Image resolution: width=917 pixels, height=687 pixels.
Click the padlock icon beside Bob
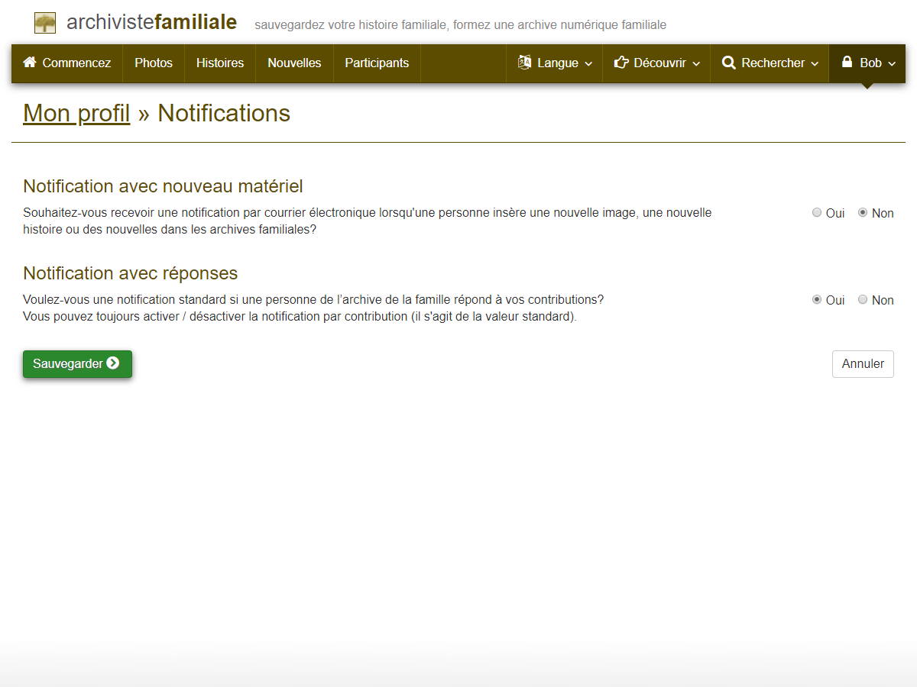pos(847,62)
